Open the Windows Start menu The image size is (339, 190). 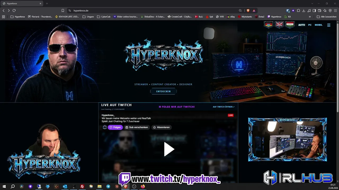coord(4,186)
